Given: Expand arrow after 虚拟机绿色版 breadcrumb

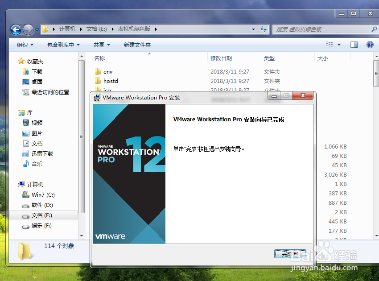Looking at the screenshot, I should pyautogui.click(x=156, y=29).
